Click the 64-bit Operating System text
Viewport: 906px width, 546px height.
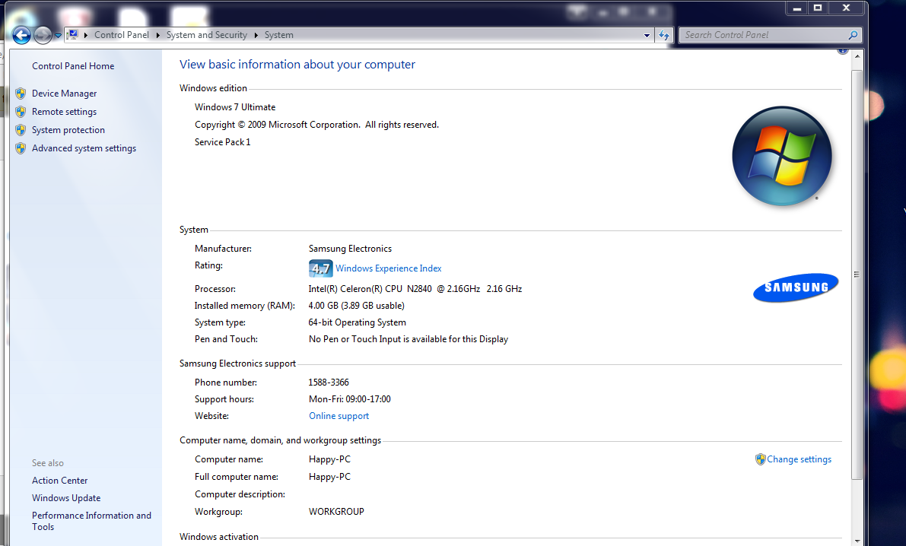point(357,322)
